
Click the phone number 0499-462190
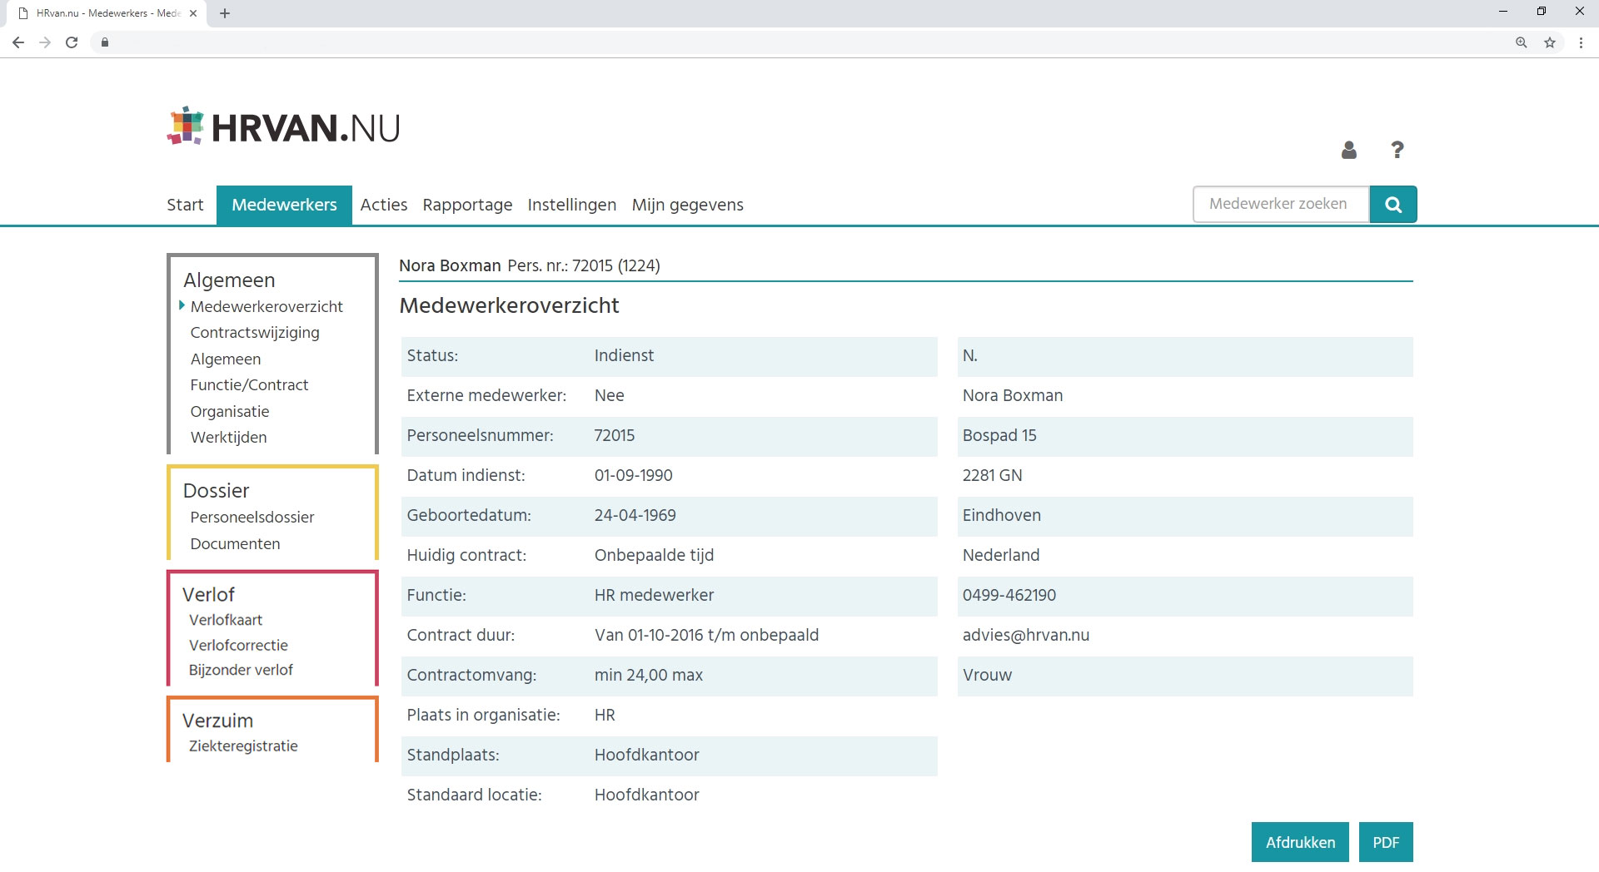(x=1009, y=596)
